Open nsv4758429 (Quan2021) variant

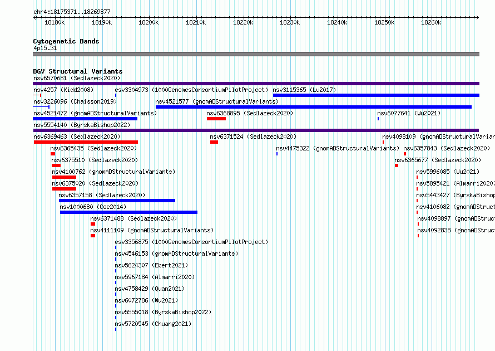(x=150, y=289)
